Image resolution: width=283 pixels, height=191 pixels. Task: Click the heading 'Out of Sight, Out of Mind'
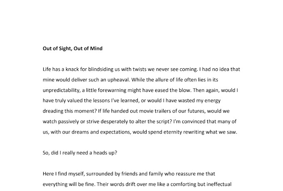(72, 49)
